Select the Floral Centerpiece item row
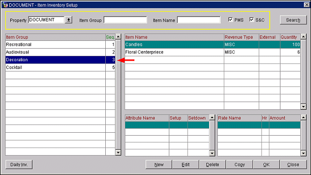The image size is (311, 175). coord(213,52)
